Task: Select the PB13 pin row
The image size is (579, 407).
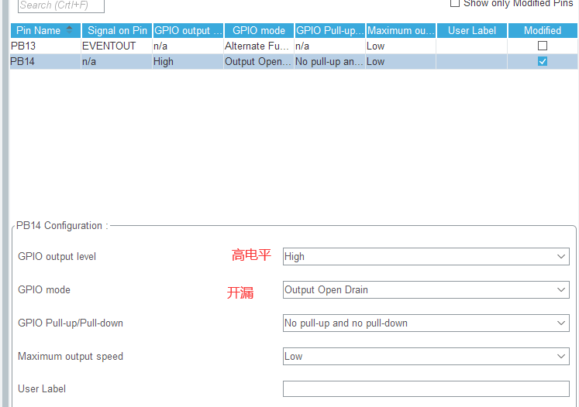Action: (294, 46)
